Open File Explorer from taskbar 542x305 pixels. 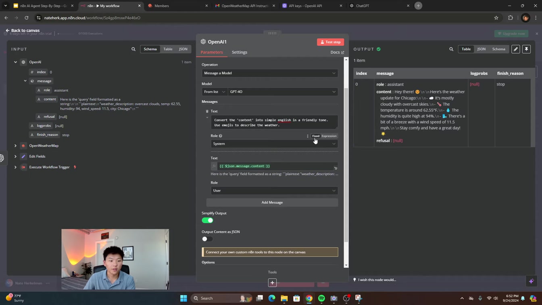284,298
